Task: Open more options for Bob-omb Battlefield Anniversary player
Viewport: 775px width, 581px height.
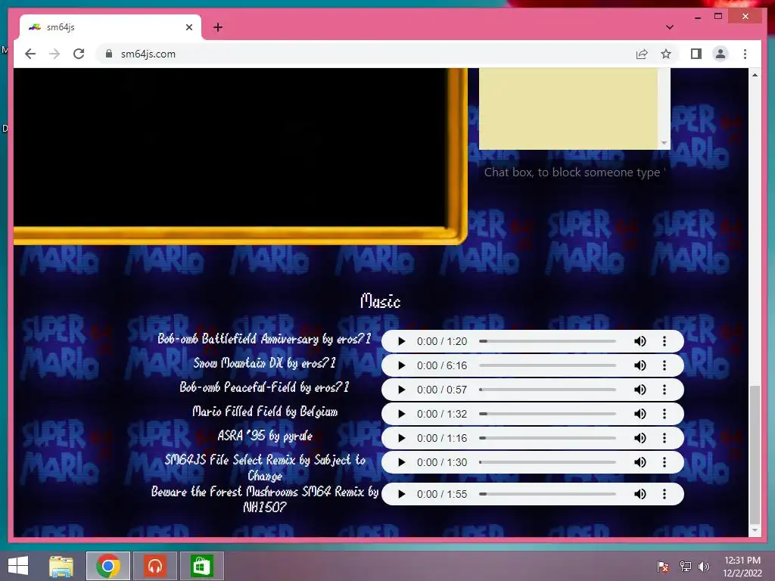Action: click(x=665, y=341)
